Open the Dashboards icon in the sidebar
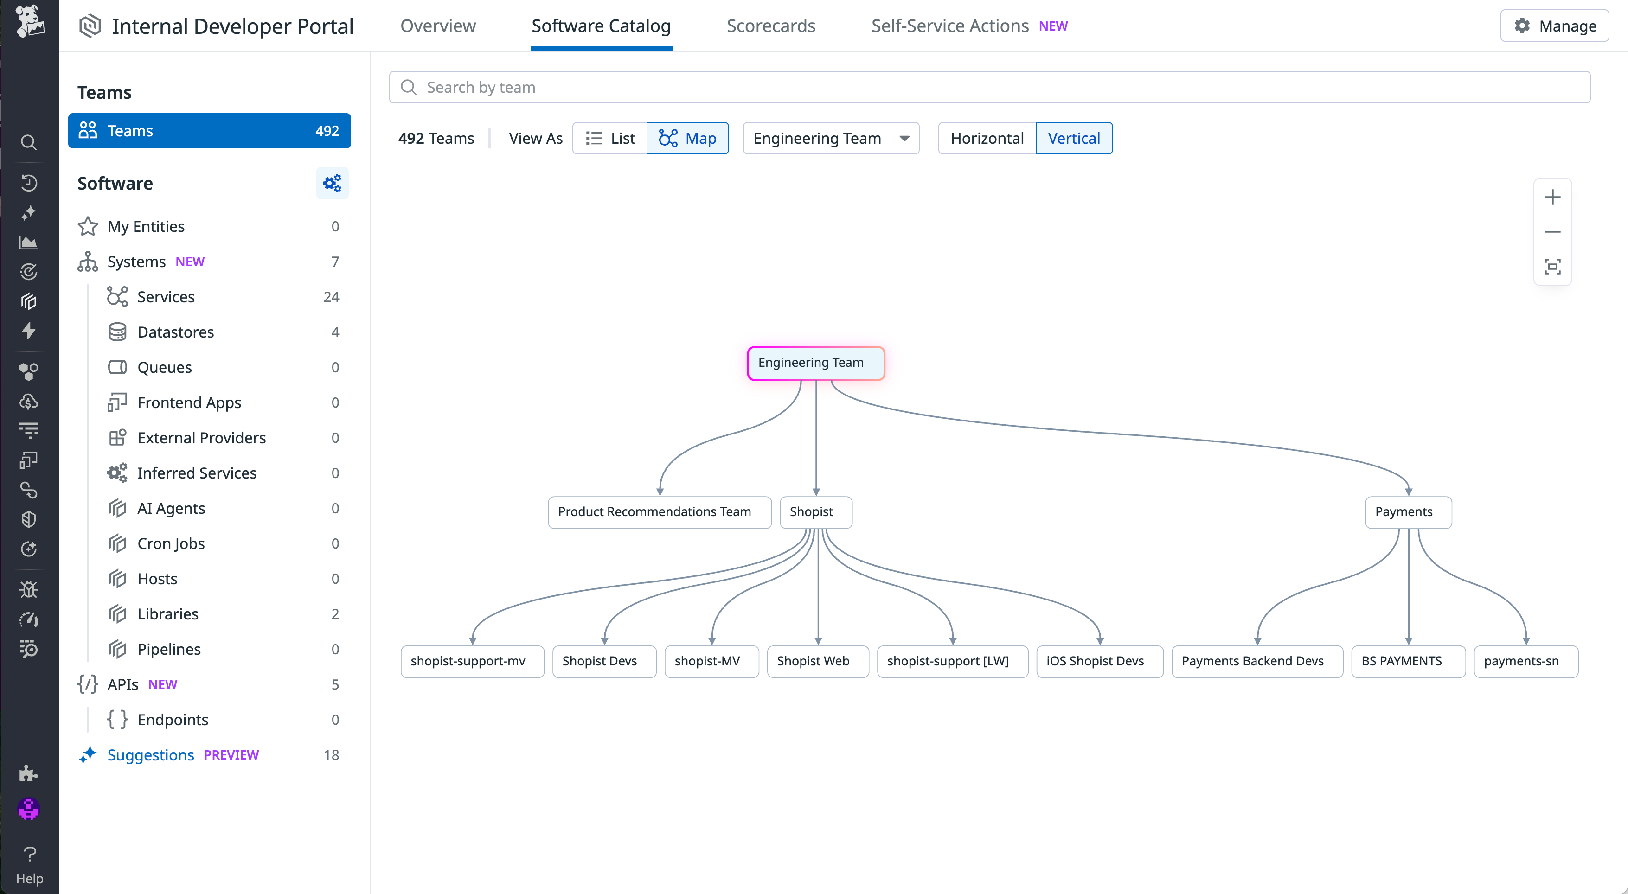Screen dimensions: 1628x894 (x=29, y=242)
